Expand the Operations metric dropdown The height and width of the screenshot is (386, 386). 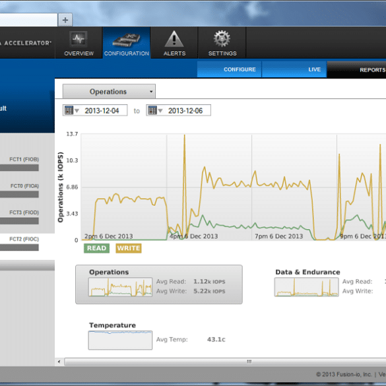109,91
